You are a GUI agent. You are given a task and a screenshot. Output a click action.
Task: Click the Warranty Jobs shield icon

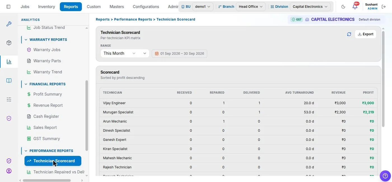click(x=29, y=50)
